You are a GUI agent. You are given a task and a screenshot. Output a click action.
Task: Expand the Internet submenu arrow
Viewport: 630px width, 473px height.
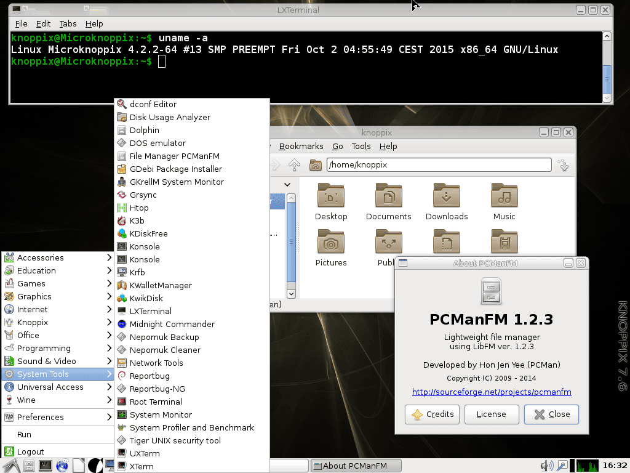109,309
